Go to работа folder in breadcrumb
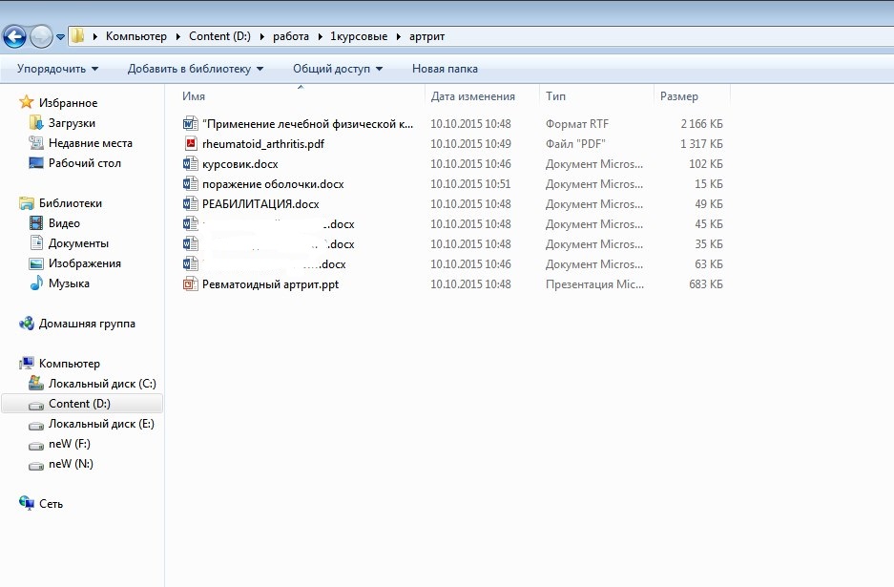 [291, 36]
